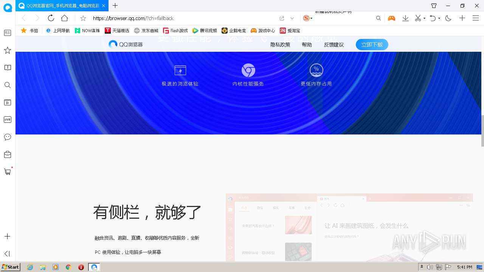Open the favorites star in the sidebar
The width and height of the screenshot is (484, 272).
[x=7, y=50]
